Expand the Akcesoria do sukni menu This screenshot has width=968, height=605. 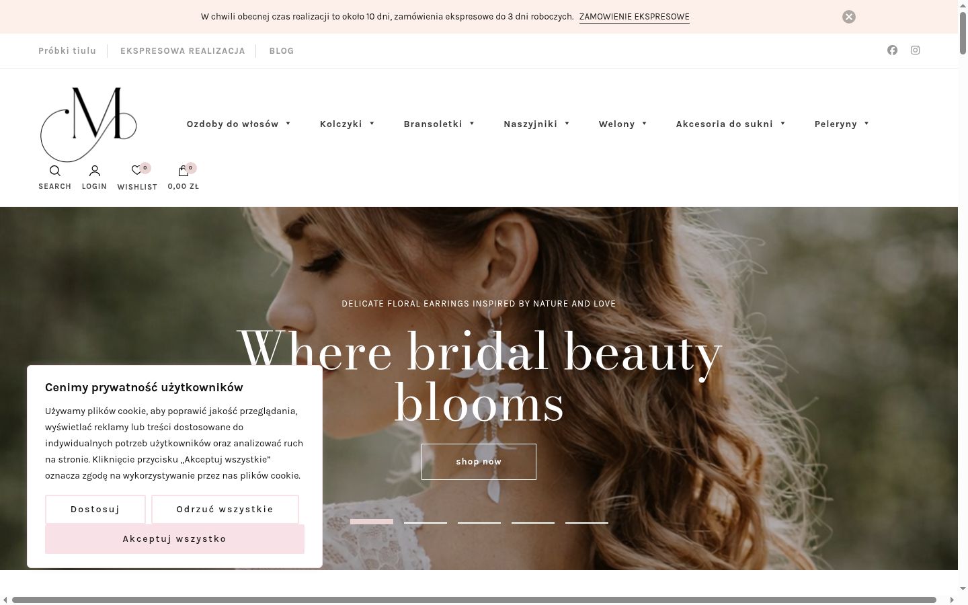(731, 124)
